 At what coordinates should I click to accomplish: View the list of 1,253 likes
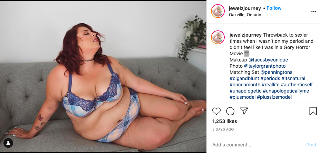(225, 121)
